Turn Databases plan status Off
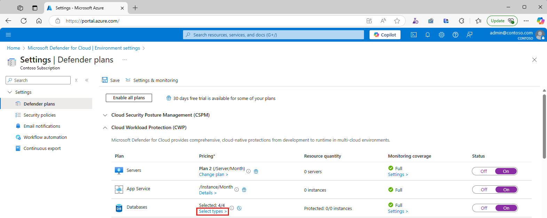Viewport: 547px width, 218px height. (x=484, y=208)
